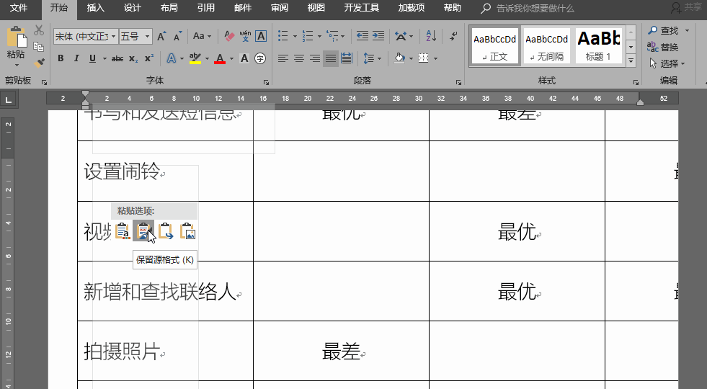Viewport: 707px width, 389px height.
Task: Choose the link paste option icon
Action: coord(166,231)
